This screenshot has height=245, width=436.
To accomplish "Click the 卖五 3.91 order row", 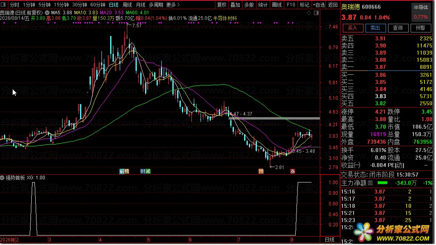I will tap(386, 38).
